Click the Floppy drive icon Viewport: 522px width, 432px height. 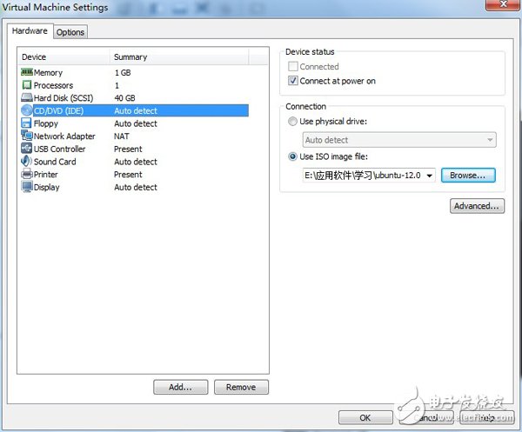26,123
